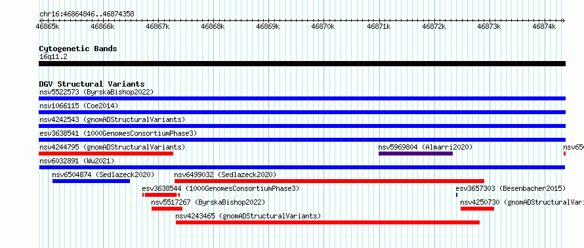Select the blue bar under nsv5522573
584x248 pixels.
[302, 98]
